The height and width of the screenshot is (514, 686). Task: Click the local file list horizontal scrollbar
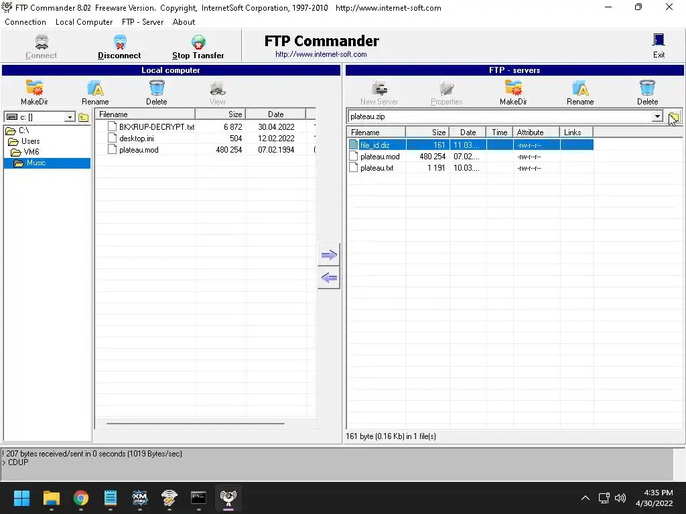coord(196,424)
